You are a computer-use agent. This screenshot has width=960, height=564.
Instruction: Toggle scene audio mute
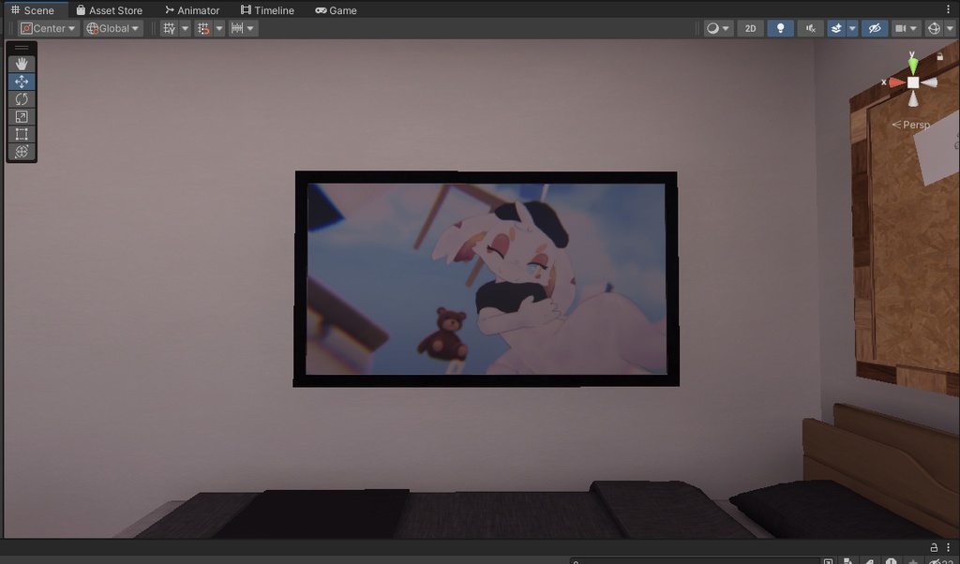click(x=810, y=28)
